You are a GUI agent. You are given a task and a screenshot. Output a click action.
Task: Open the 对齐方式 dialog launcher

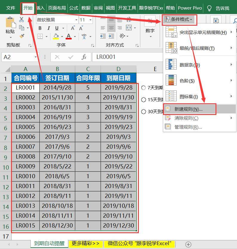coord(137,46)
